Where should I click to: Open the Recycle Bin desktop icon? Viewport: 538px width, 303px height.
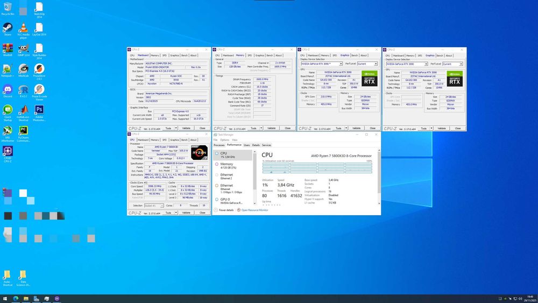click(x=8, y=9)
